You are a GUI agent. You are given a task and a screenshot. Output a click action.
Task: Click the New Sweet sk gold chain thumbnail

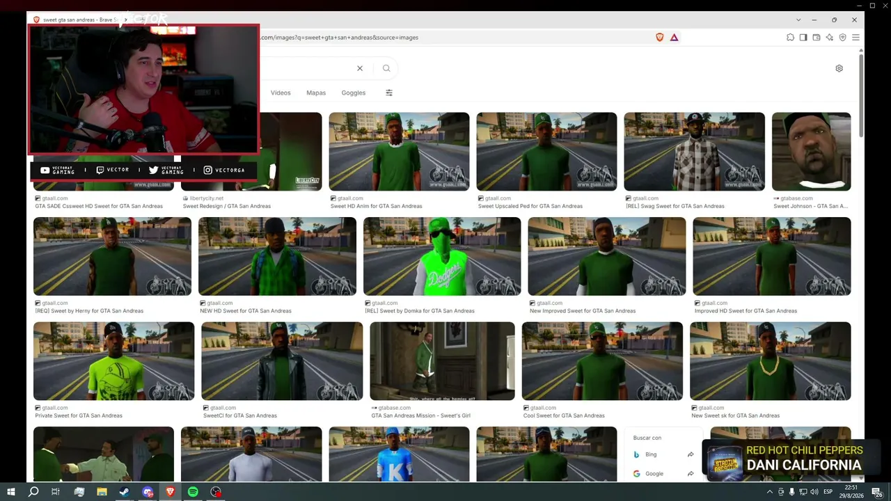(x=770, y=361)
